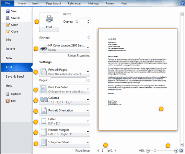Image resolution: width=185 pixels, height=154 pixels.
Task: Open the Page Setup link
Action: click(83, 151)
